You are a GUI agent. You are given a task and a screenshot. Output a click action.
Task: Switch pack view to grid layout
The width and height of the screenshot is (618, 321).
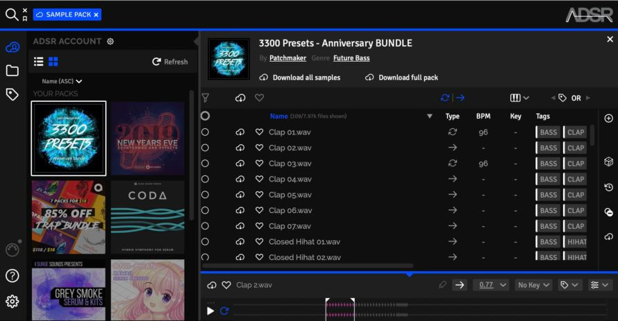click(53, 62)
